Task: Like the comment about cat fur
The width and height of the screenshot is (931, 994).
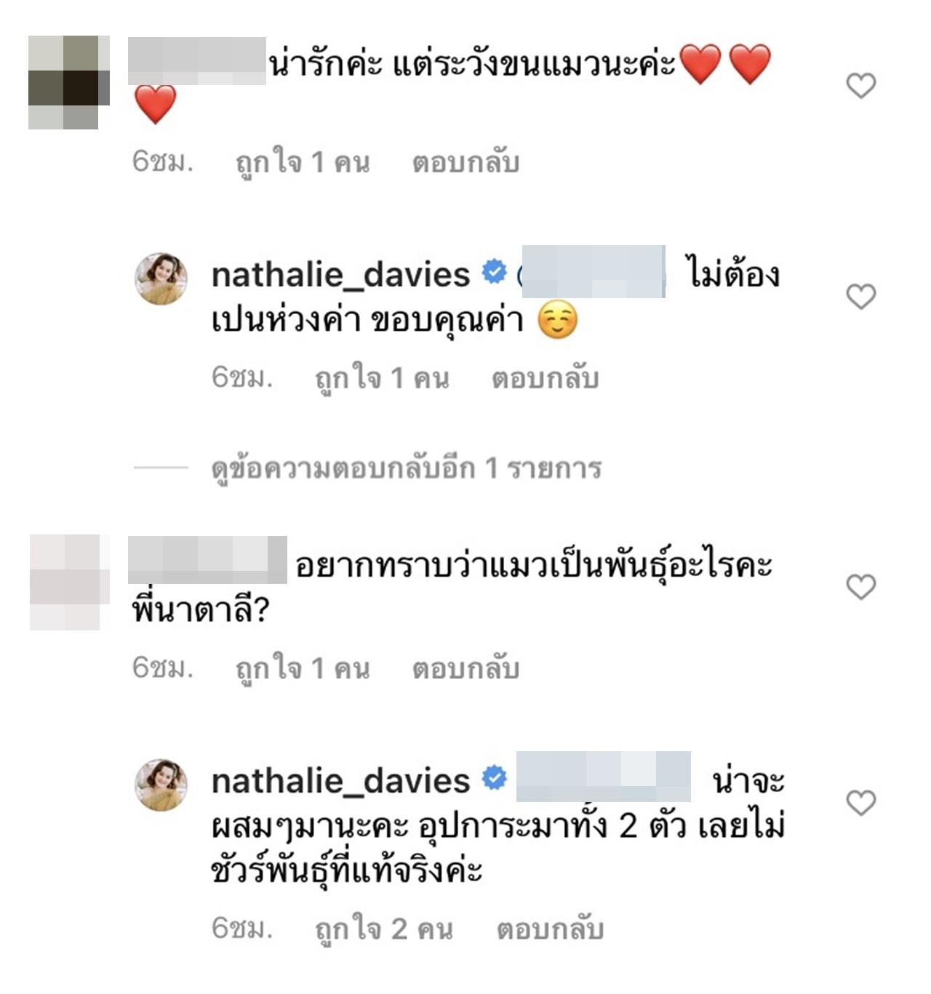Action: point(861,86)
